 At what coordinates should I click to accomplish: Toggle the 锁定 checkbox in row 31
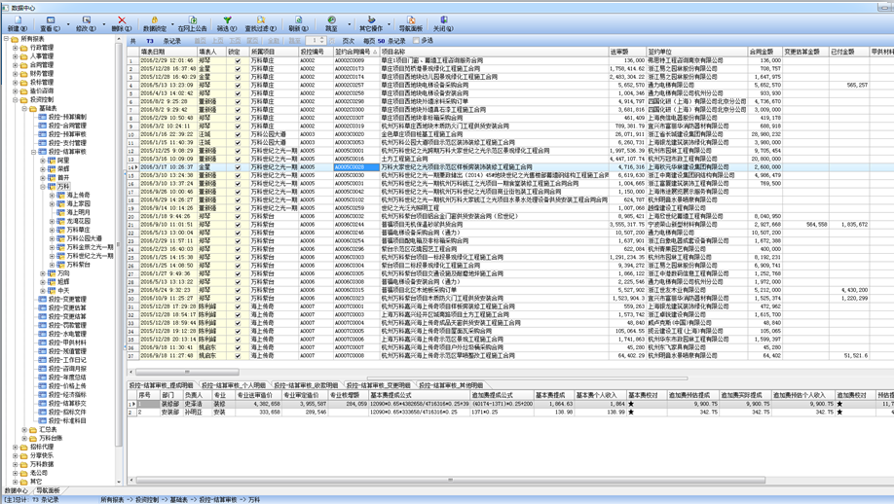pyautogui.click(x=238, y=306)
